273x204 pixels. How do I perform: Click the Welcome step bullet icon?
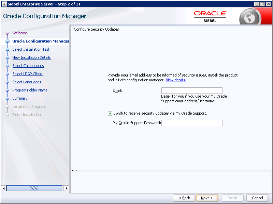[7, 33]
